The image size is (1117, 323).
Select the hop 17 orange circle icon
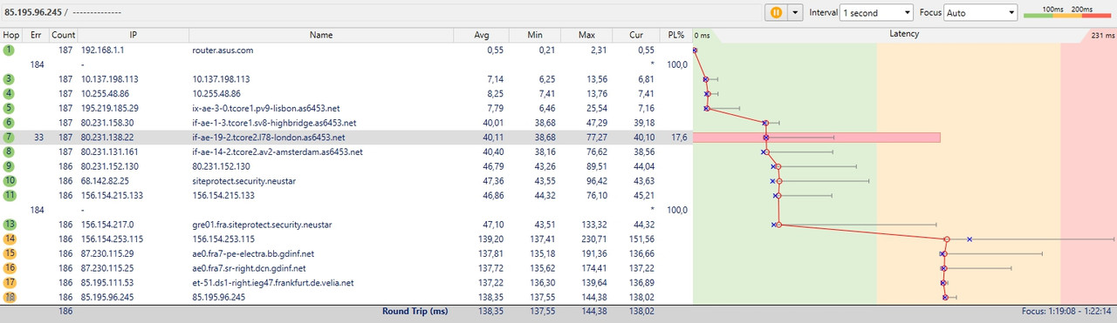pos(9,282)
